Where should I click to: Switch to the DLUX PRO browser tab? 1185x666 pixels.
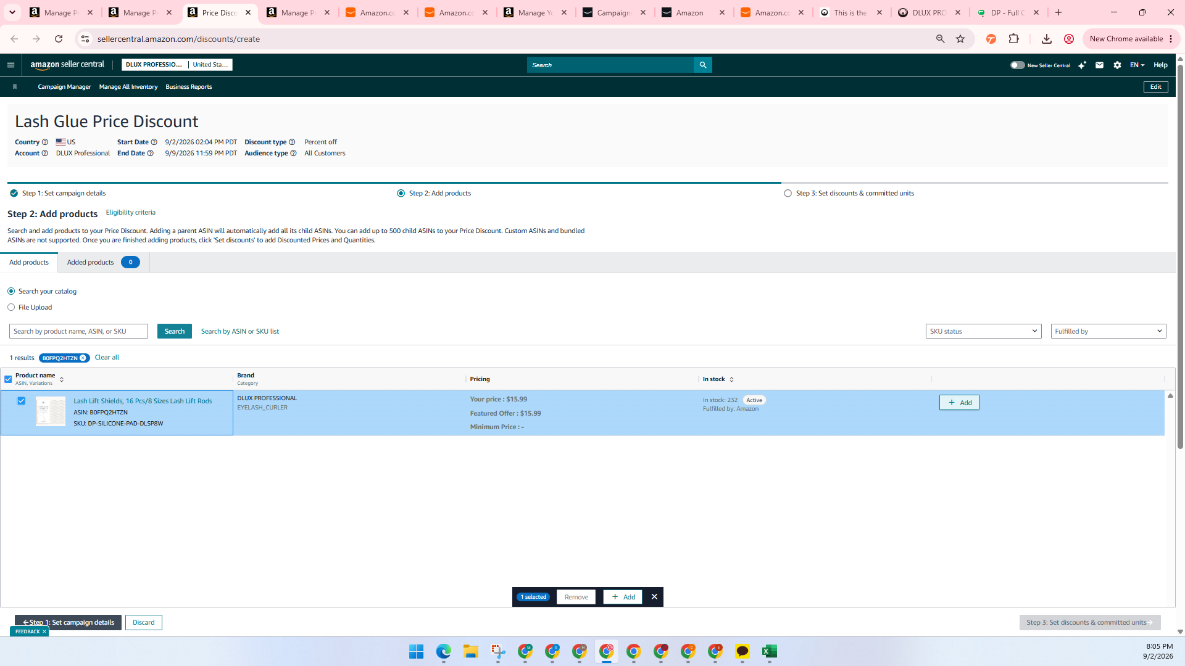click(929, 12)
